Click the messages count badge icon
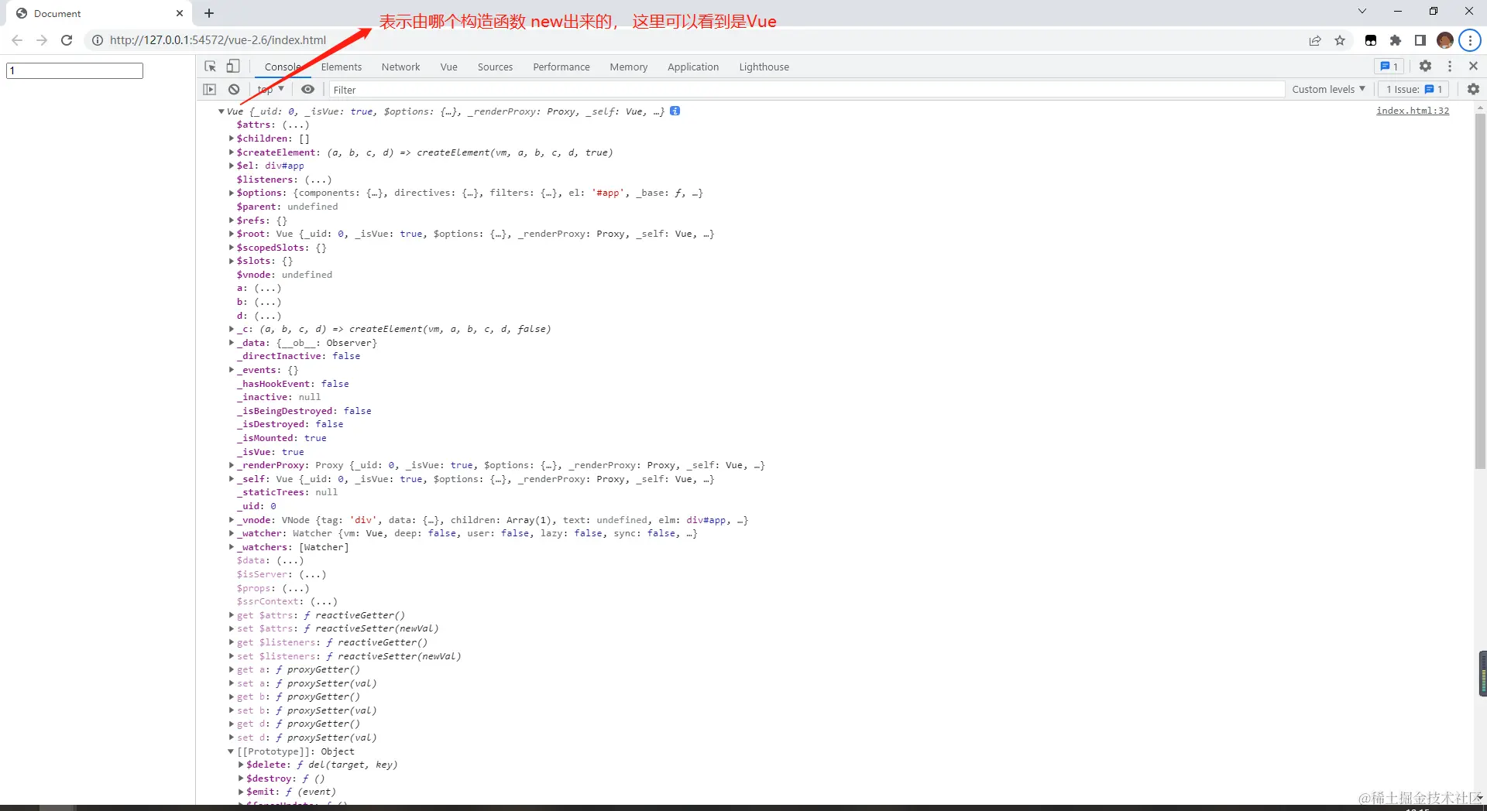The image size is (1487, 811). click(1389, 67)
